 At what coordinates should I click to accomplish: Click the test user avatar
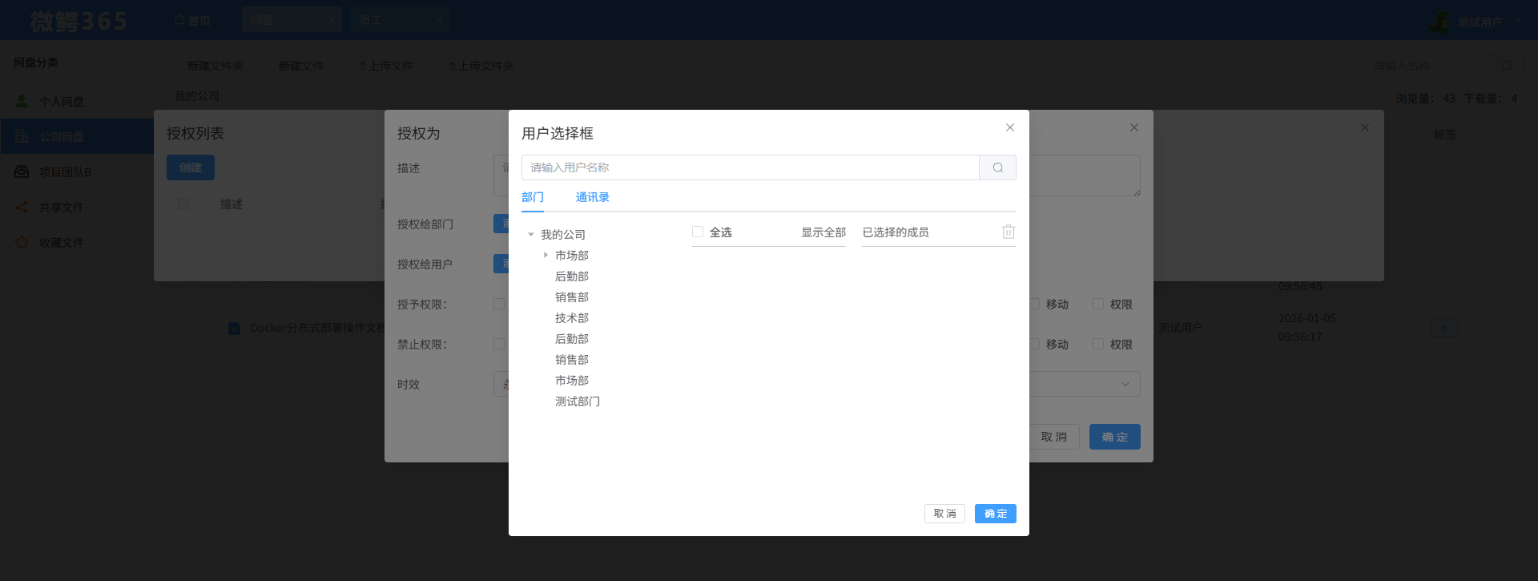click(x=1439, y=21)
